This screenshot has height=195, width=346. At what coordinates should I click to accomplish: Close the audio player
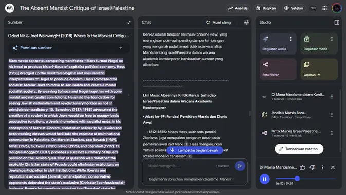(333, 167)
